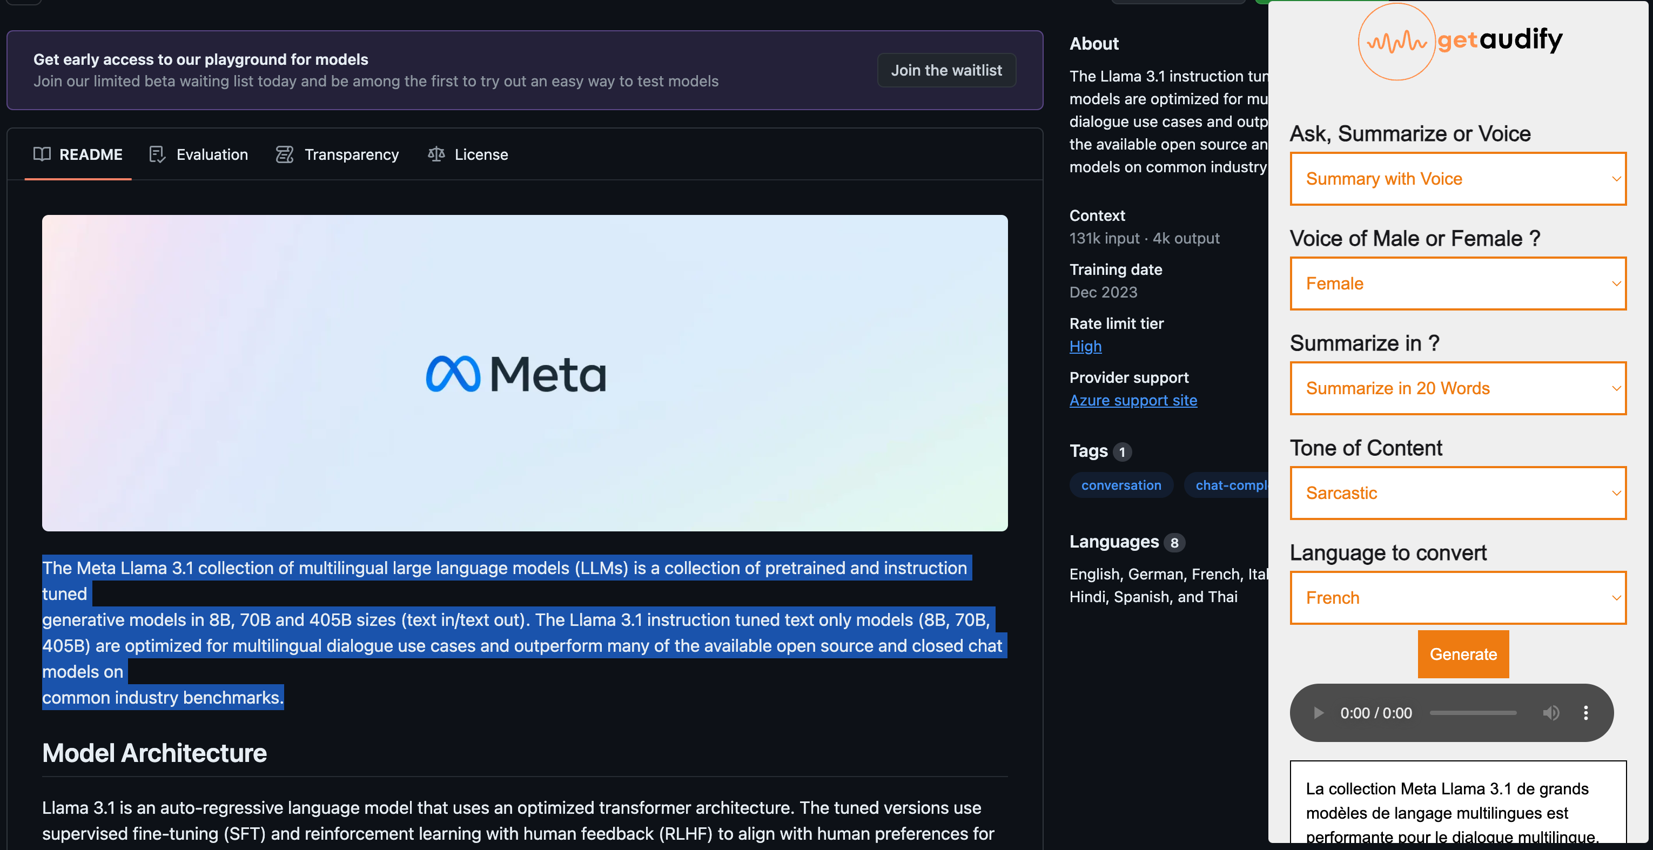Image resolution: width=1653 pixels, height=850 pixels.
Task: Click the Transparency tab icon
Action: (284, 154)
